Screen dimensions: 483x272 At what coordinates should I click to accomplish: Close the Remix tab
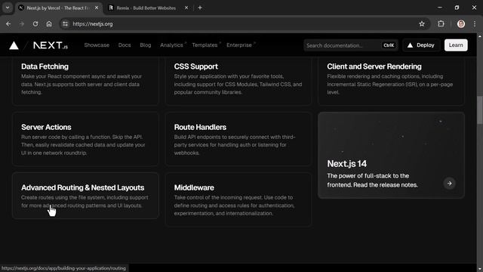coord(186,8)
